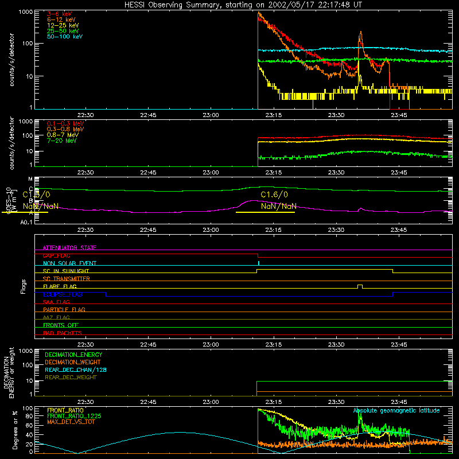Select the BAD_PACKETS flag label
The image size is (459, 459).
point(63,333)
